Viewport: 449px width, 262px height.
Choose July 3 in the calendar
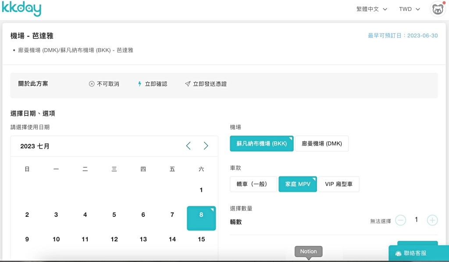point(56,215)
